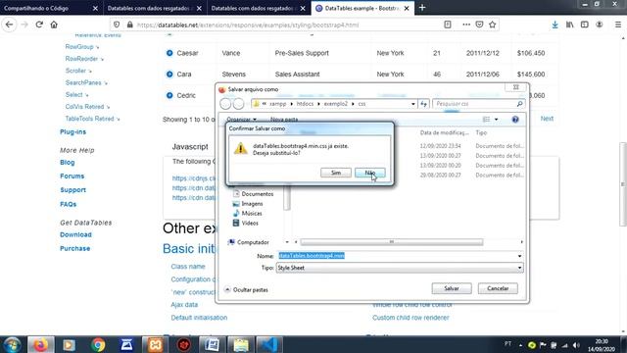The image size is (627, 353).
Task: Open Windows Start button
Action: (12, 344)
